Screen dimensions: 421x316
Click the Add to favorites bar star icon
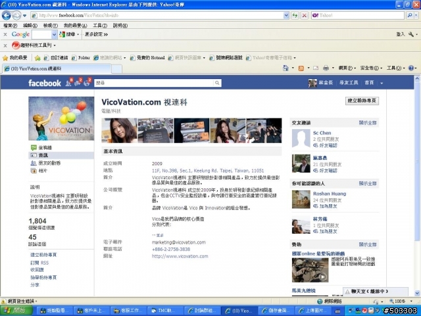point(37,57)
